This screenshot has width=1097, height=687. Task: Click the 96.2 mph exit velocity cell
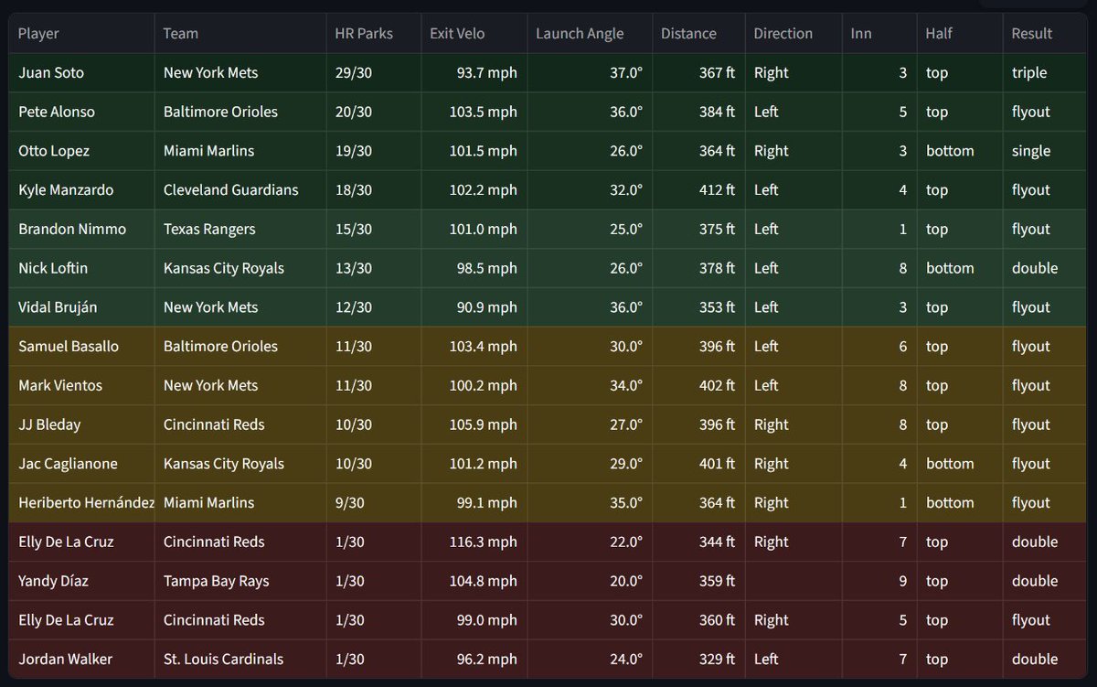[x=474, y=659]
